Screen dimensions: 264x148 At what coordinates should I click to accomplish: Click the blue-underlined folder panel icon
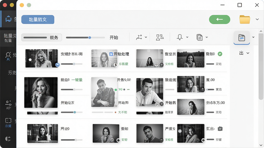point(242,38)
